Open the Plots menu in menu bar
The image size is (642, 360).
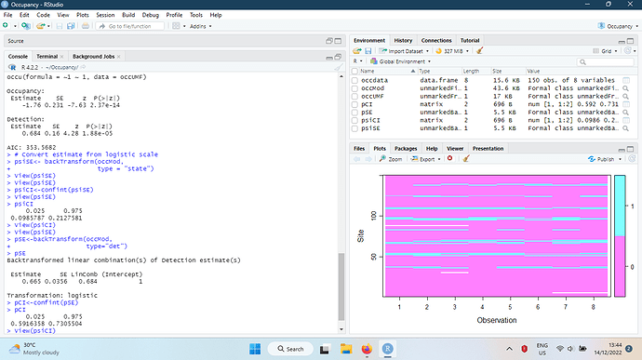[82, 15]
